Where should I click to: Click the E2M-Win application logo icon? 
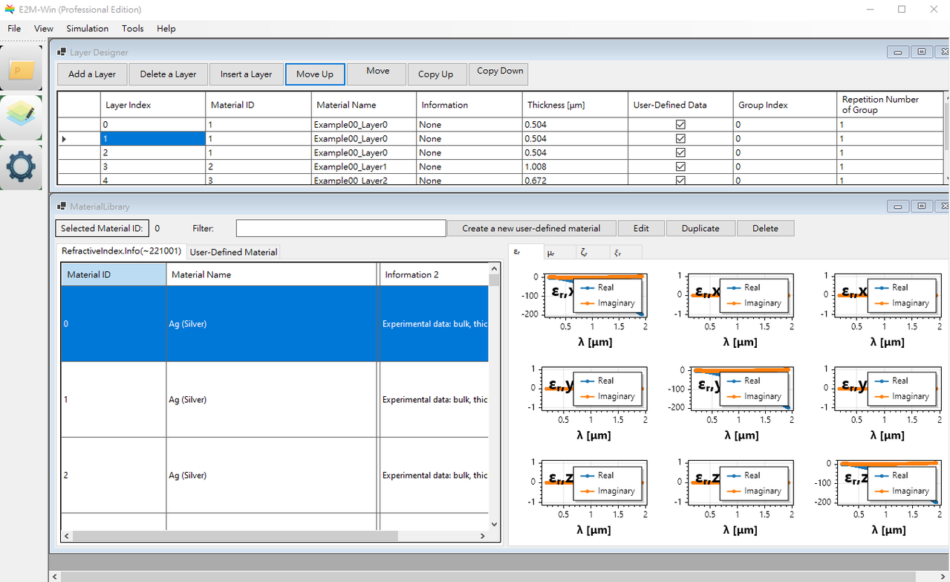point(9,10)
